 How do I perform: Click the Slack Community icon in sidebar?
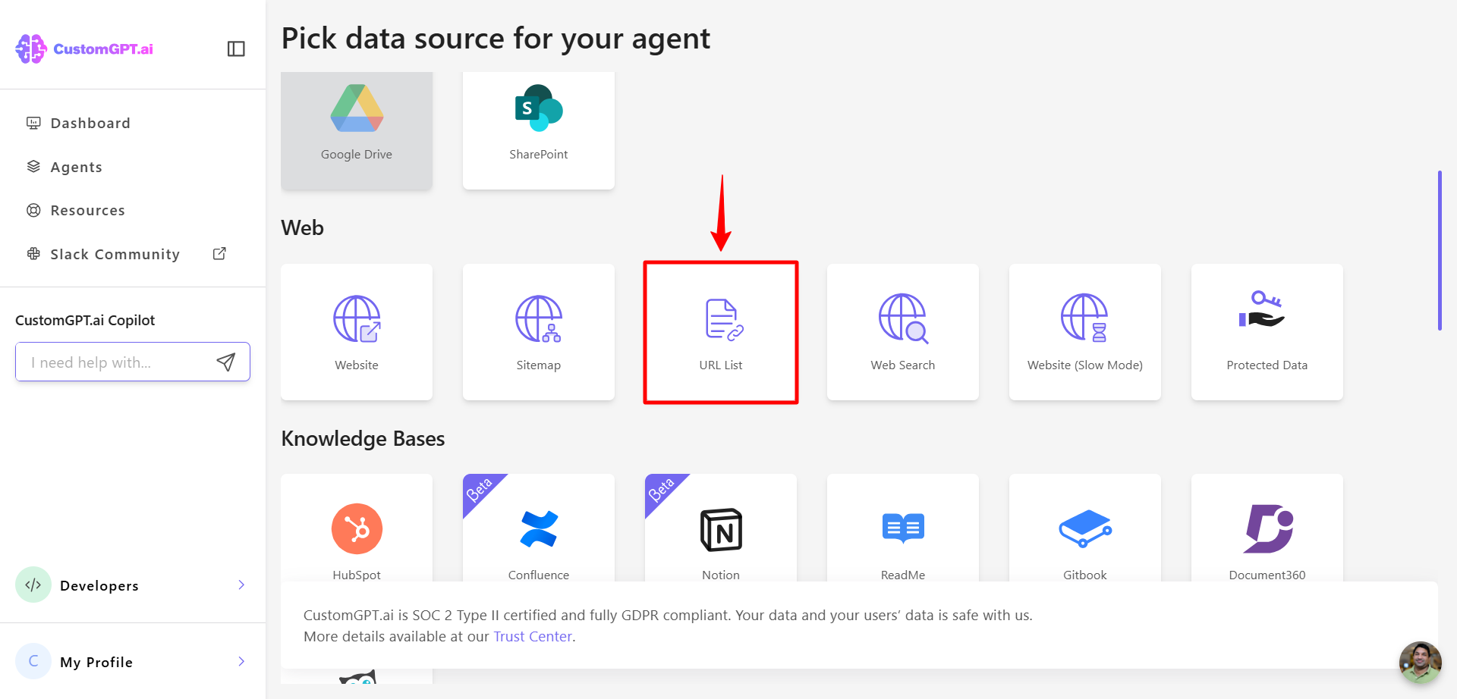point(33,254)
